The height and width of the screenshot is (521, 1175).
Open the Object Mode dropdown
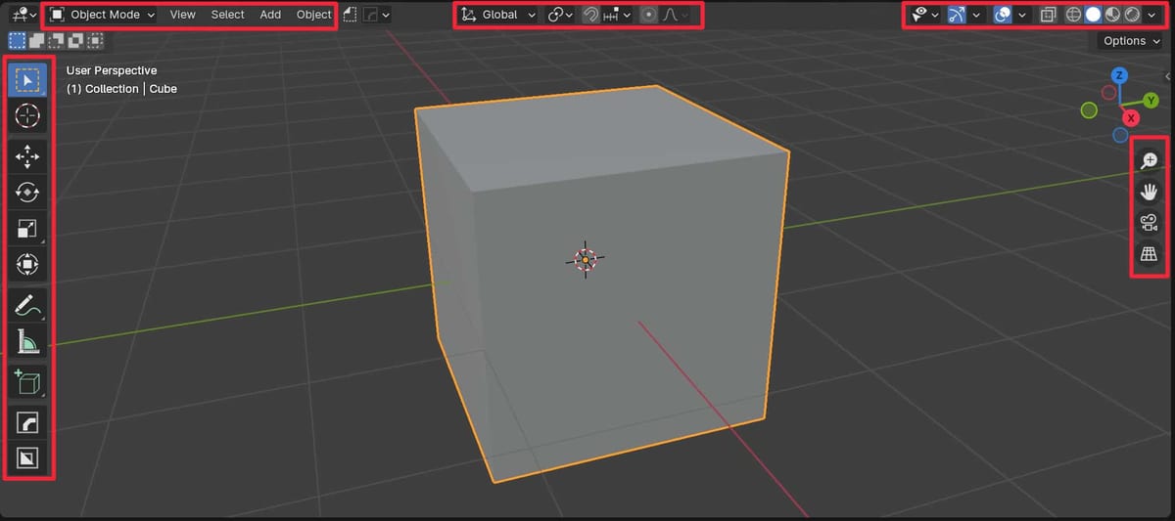click(103, 15)
